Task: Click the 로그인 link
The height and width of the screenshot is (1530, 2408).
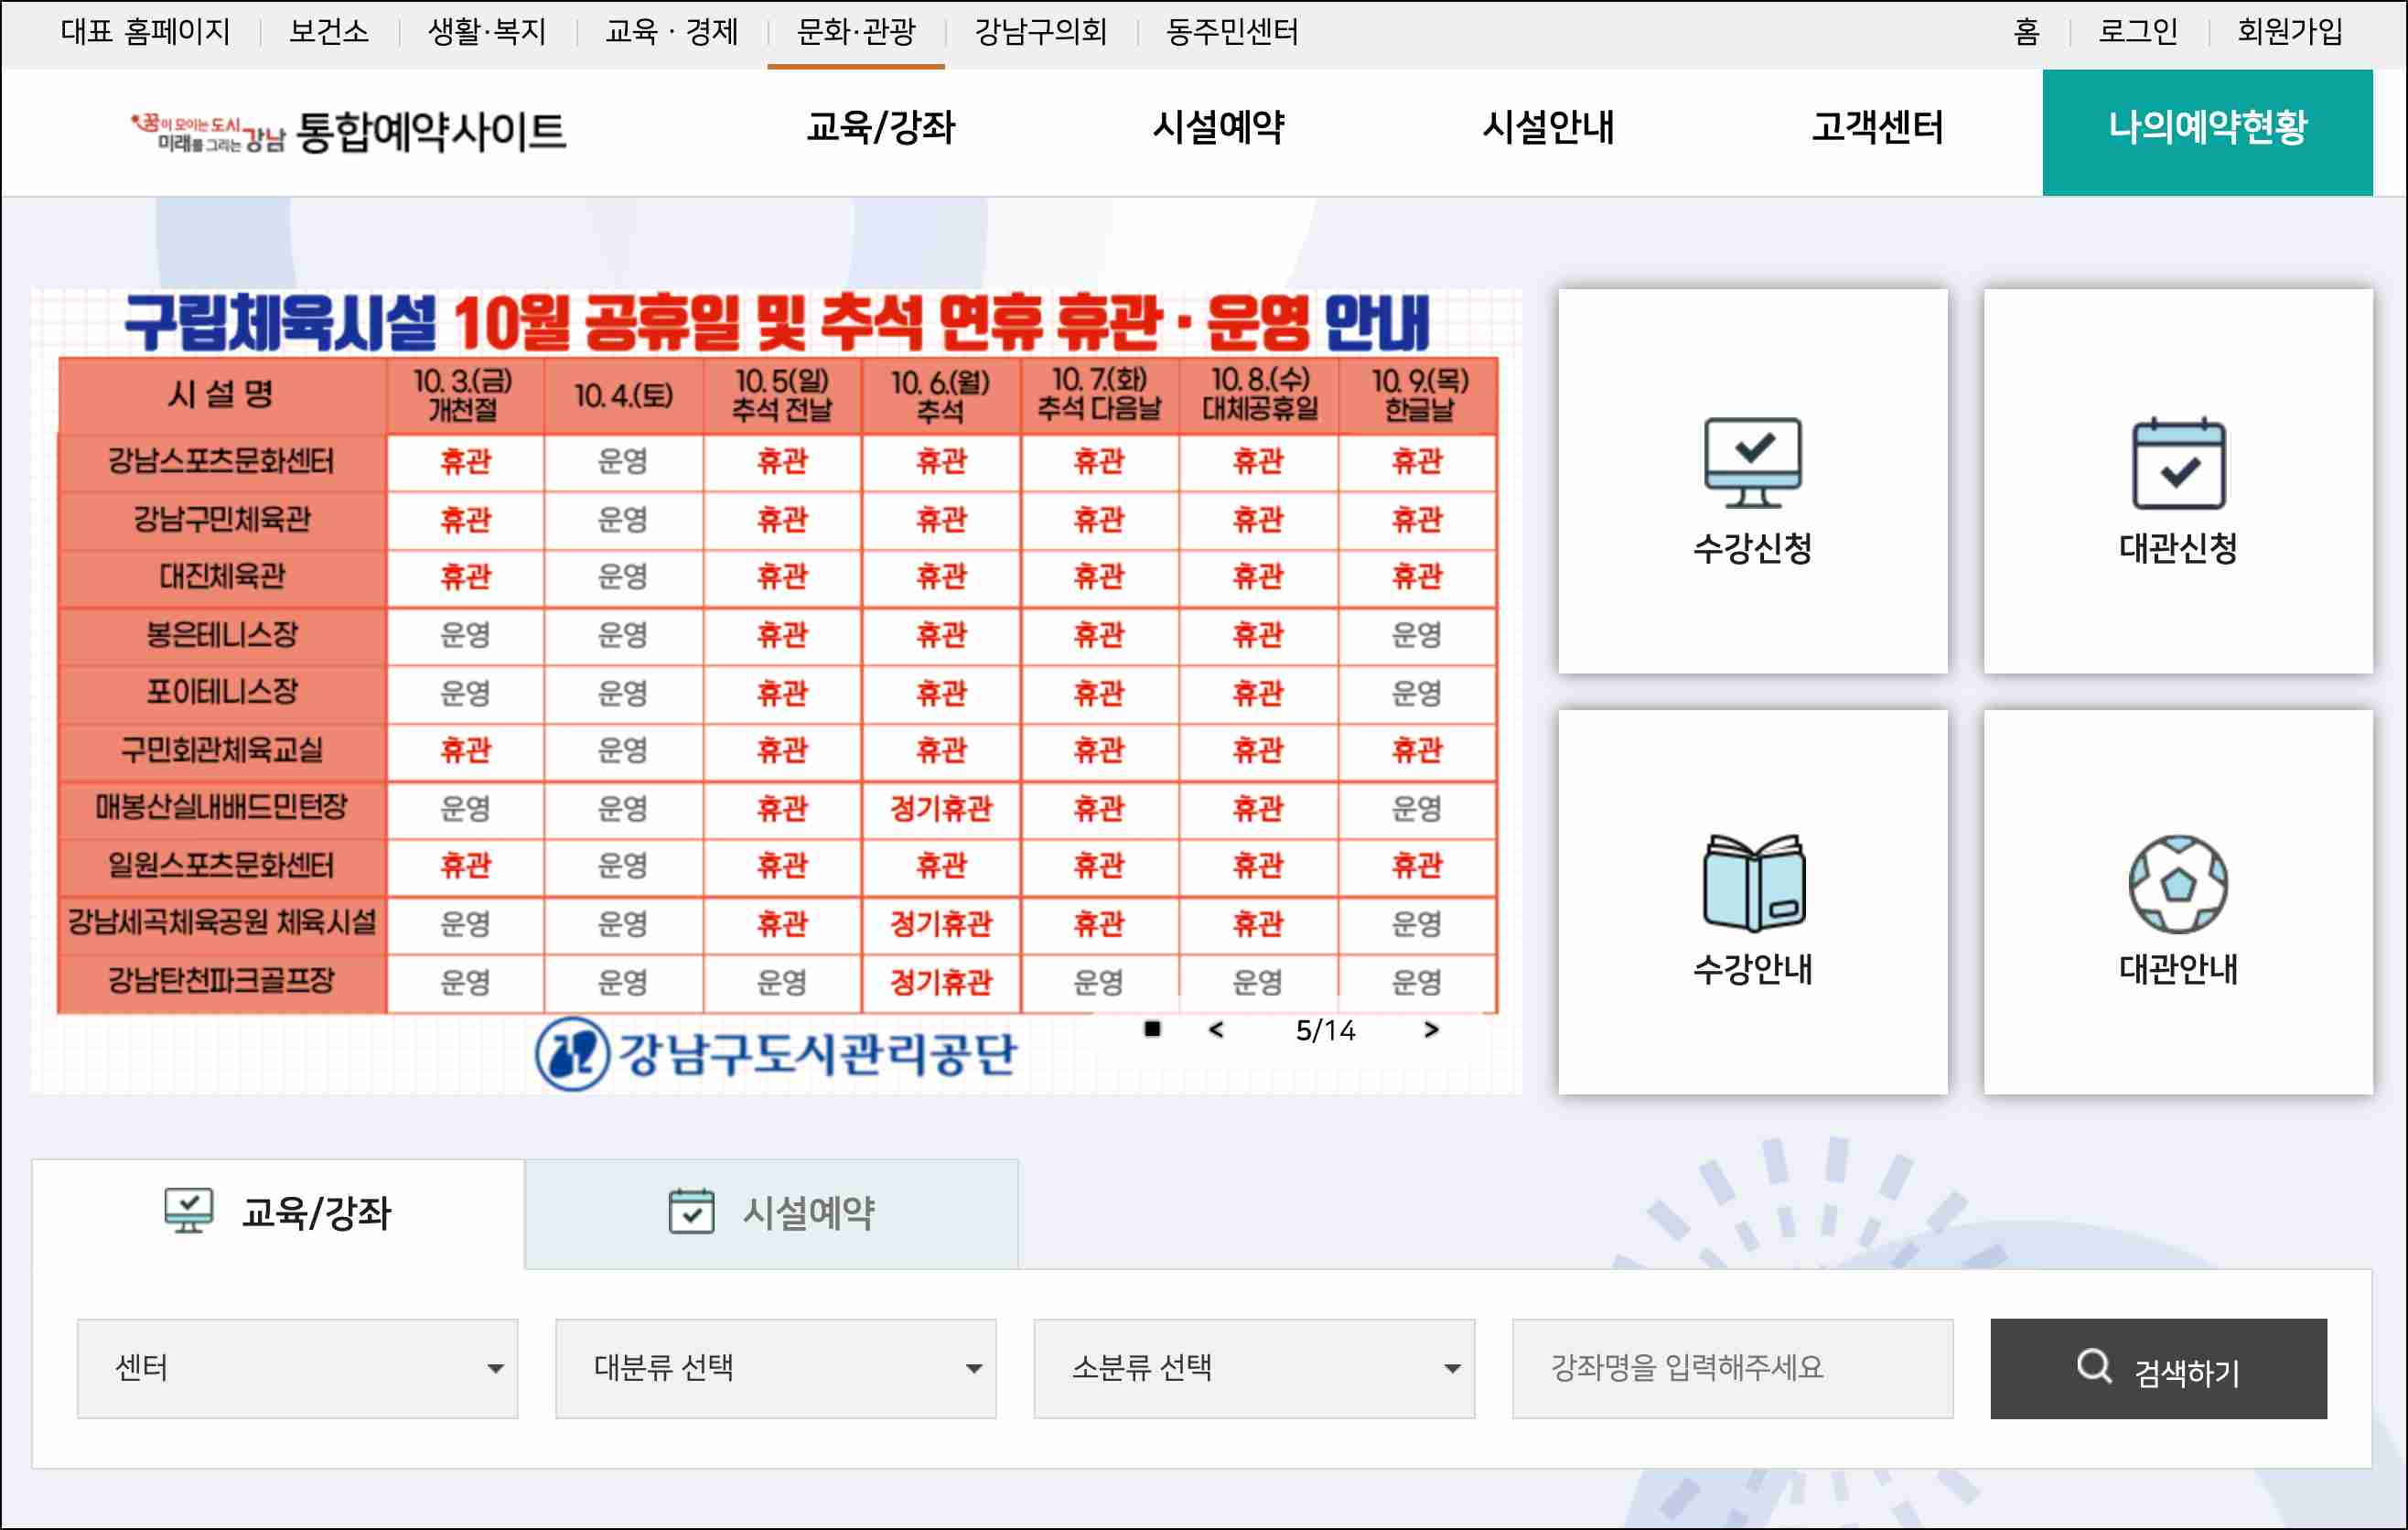Action: pyautogui.click(x=2138, y=32)
